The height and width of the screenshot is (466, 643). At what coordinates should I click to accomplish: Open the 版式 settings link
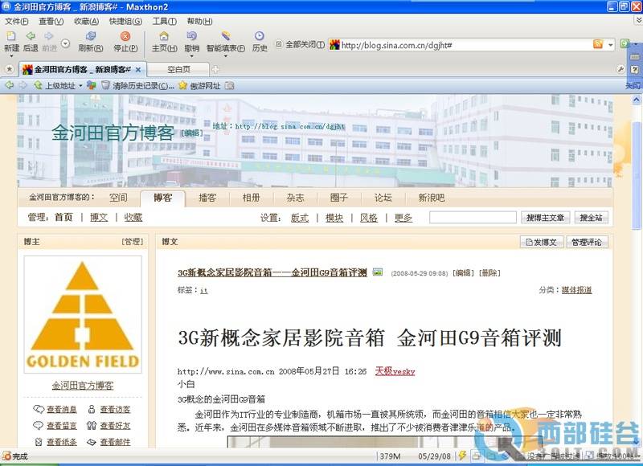(299, 218)
